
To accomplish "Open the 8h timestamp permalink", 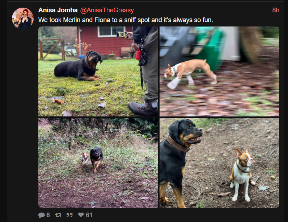I will pyautogui.click(x=276, y=10).
